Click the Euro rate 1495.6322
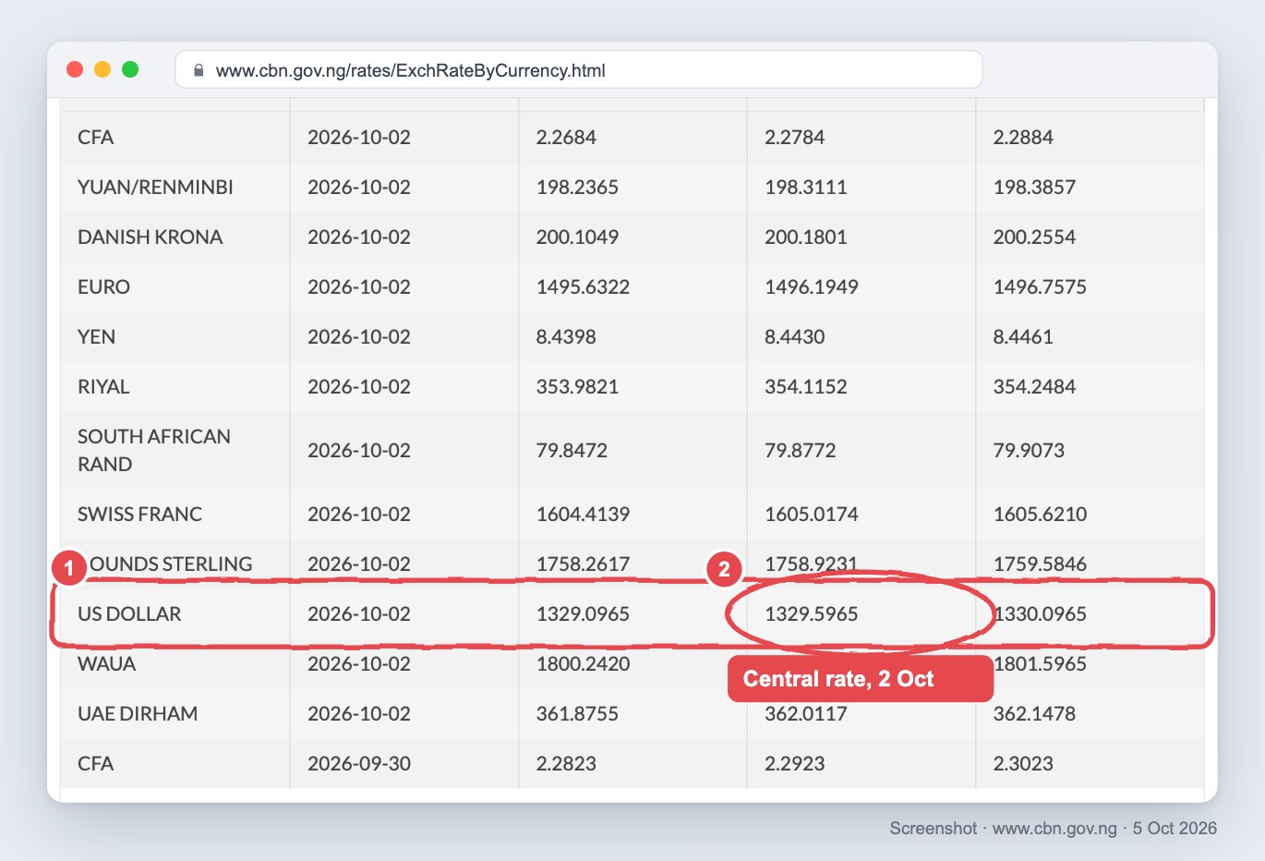 pos(584,287)
